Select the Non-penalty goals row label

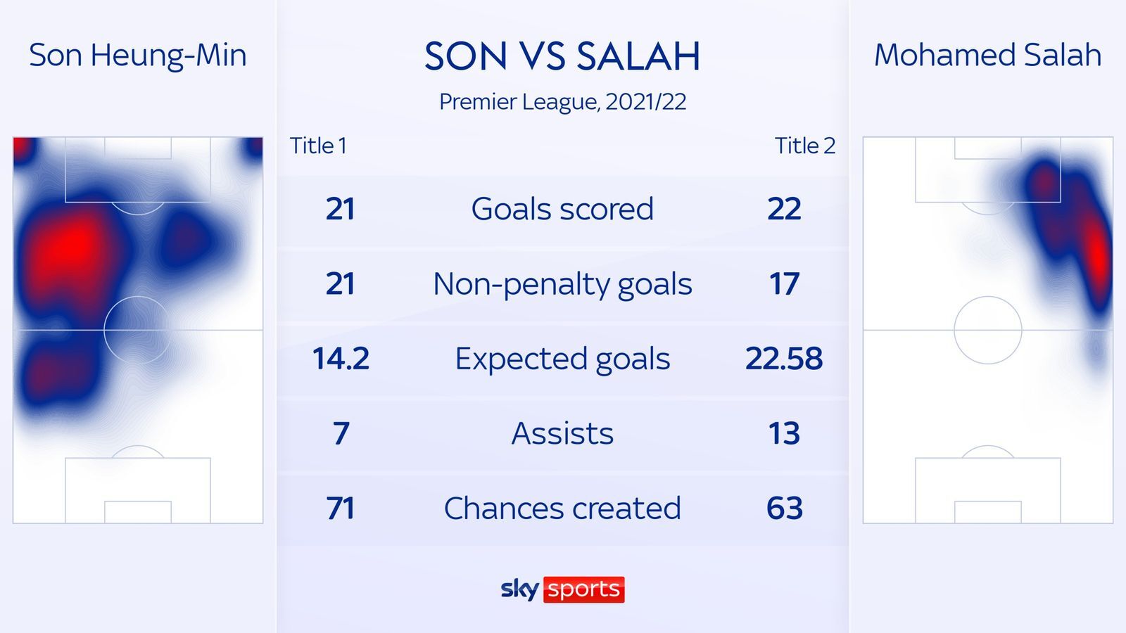point(562,284)
